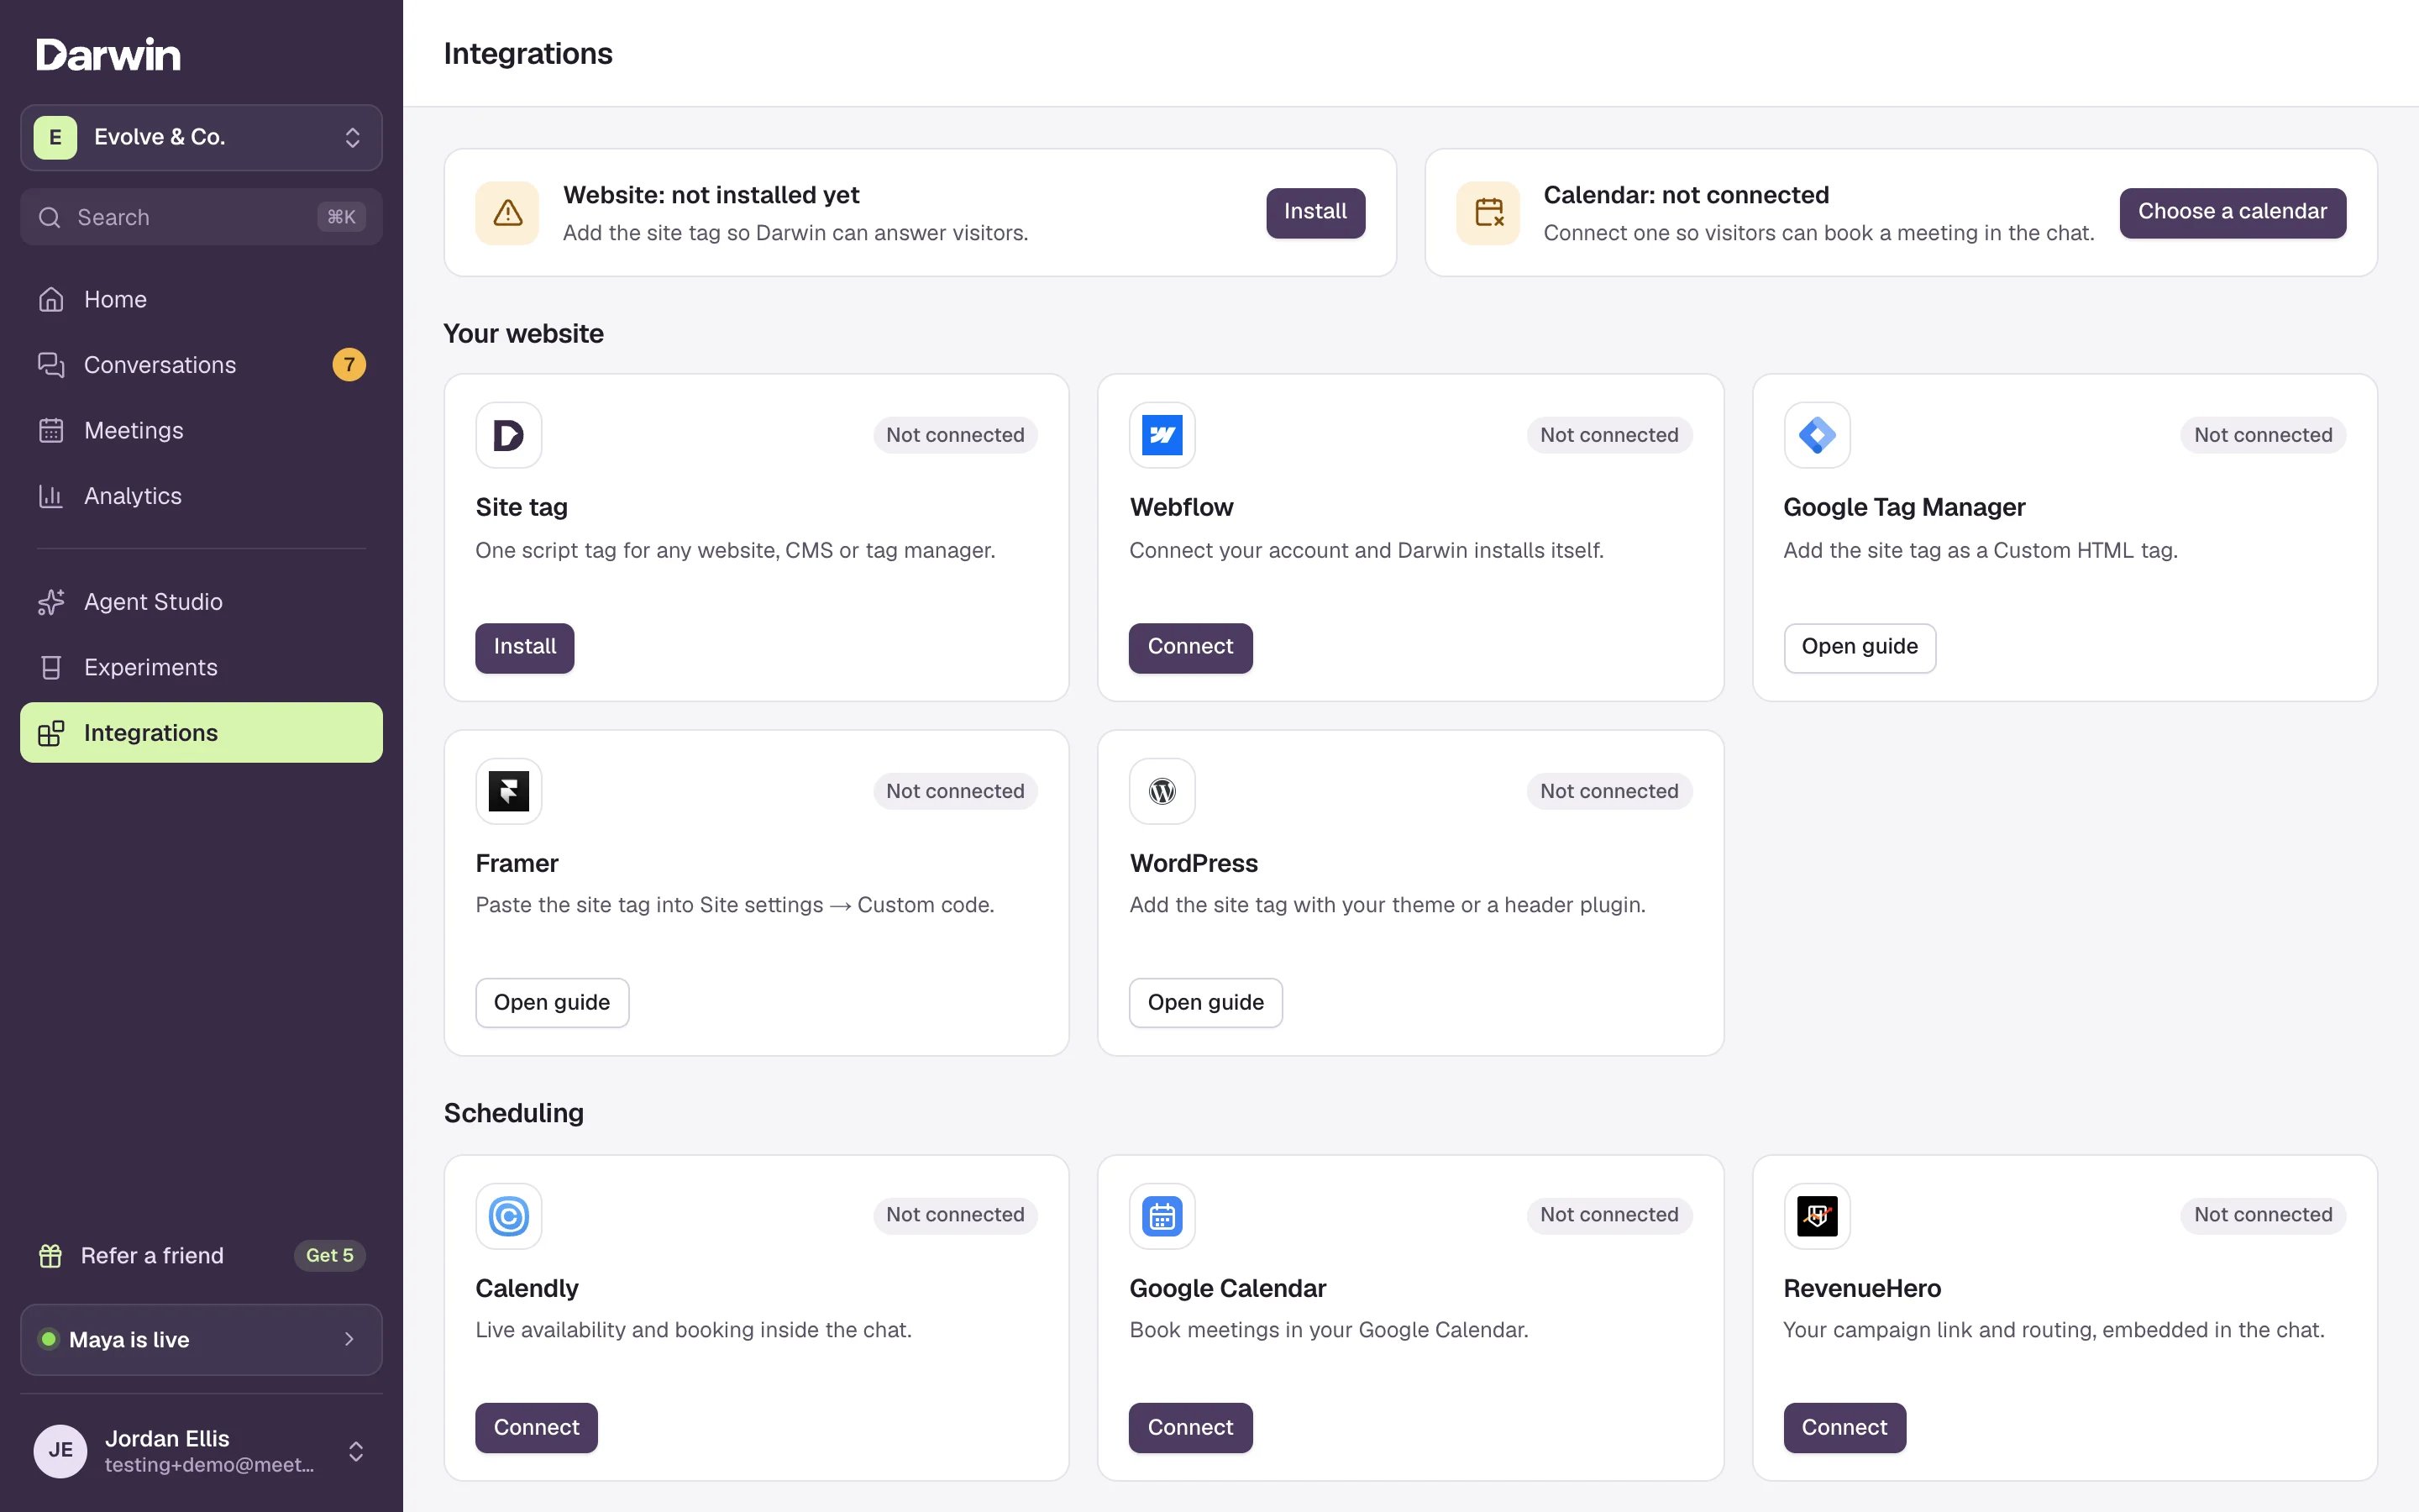2419x1512 pixels.
Task: Click the search magnifier icon
Action: pyautogui.click(x=50, y=217)
